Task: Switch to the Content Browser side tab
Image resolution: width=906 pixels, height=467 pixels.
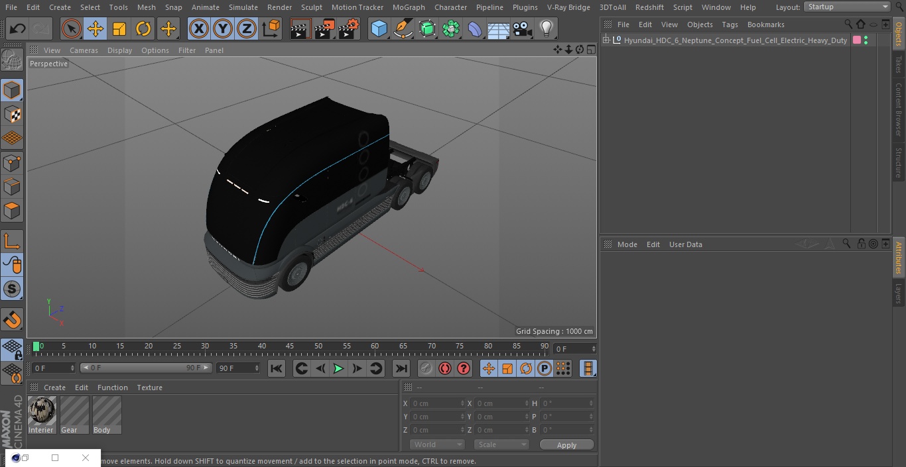Action: (899, 109)
